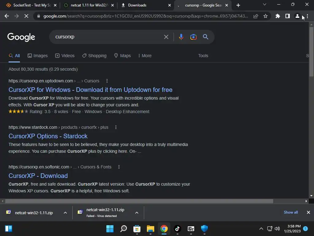Image resolution: width=314 pixels, height=236 pixels.
Task: Open search Tools options
Action: [x=203, y=56]
